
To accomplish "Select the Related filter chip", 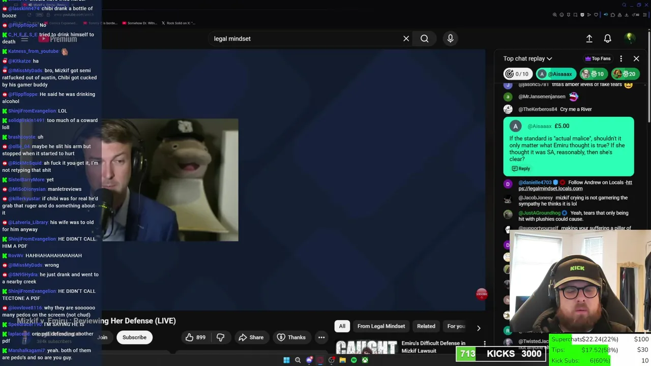I will click(426, 326).
